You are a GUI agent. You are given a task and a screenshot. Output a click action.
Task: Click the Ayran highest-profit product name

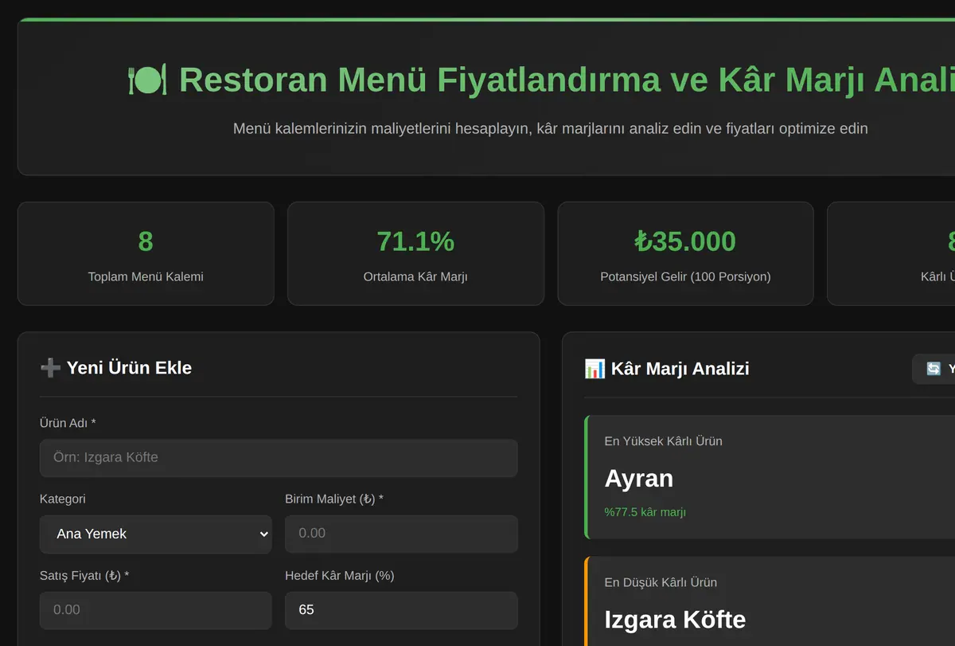(639, 479)
